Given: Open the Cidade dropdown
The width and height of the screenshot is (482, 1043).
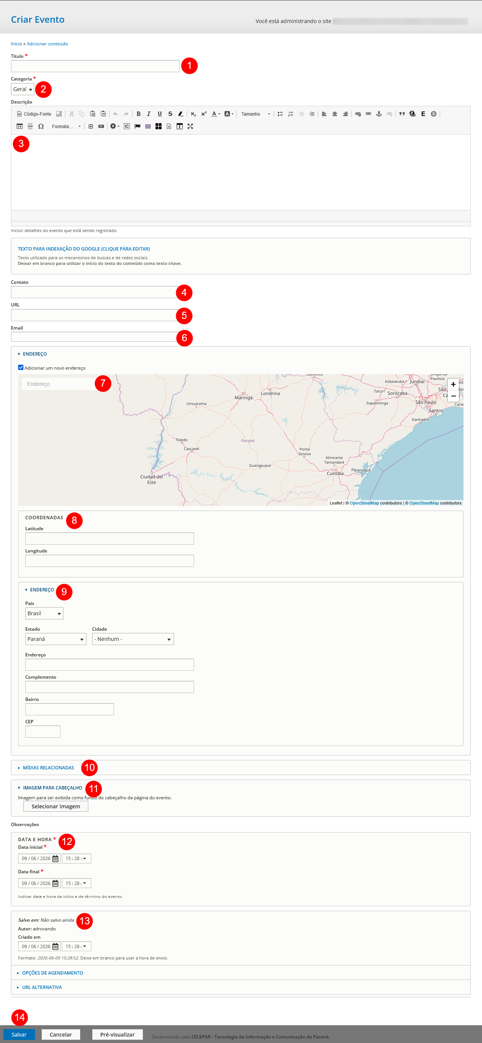Looking at the screenshot, I should [x=132, y=639].
